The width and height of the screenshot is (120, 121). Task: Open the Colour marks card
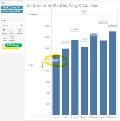click(4, 31)
